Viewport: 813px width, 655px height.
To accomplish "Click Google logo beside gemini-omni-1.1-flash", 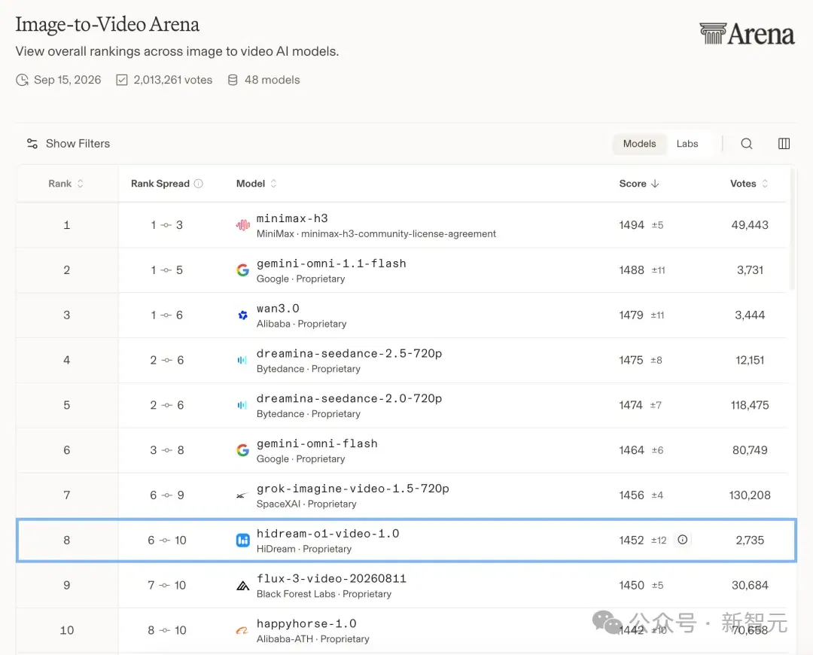I will point(242,270).
